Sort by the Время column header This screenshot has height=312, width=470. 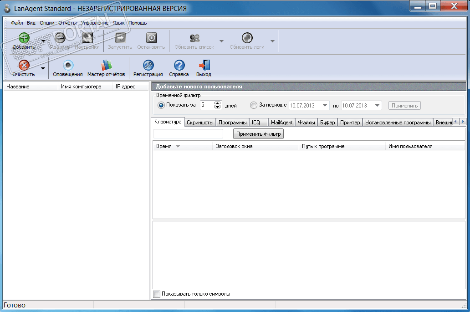point(183,146)
